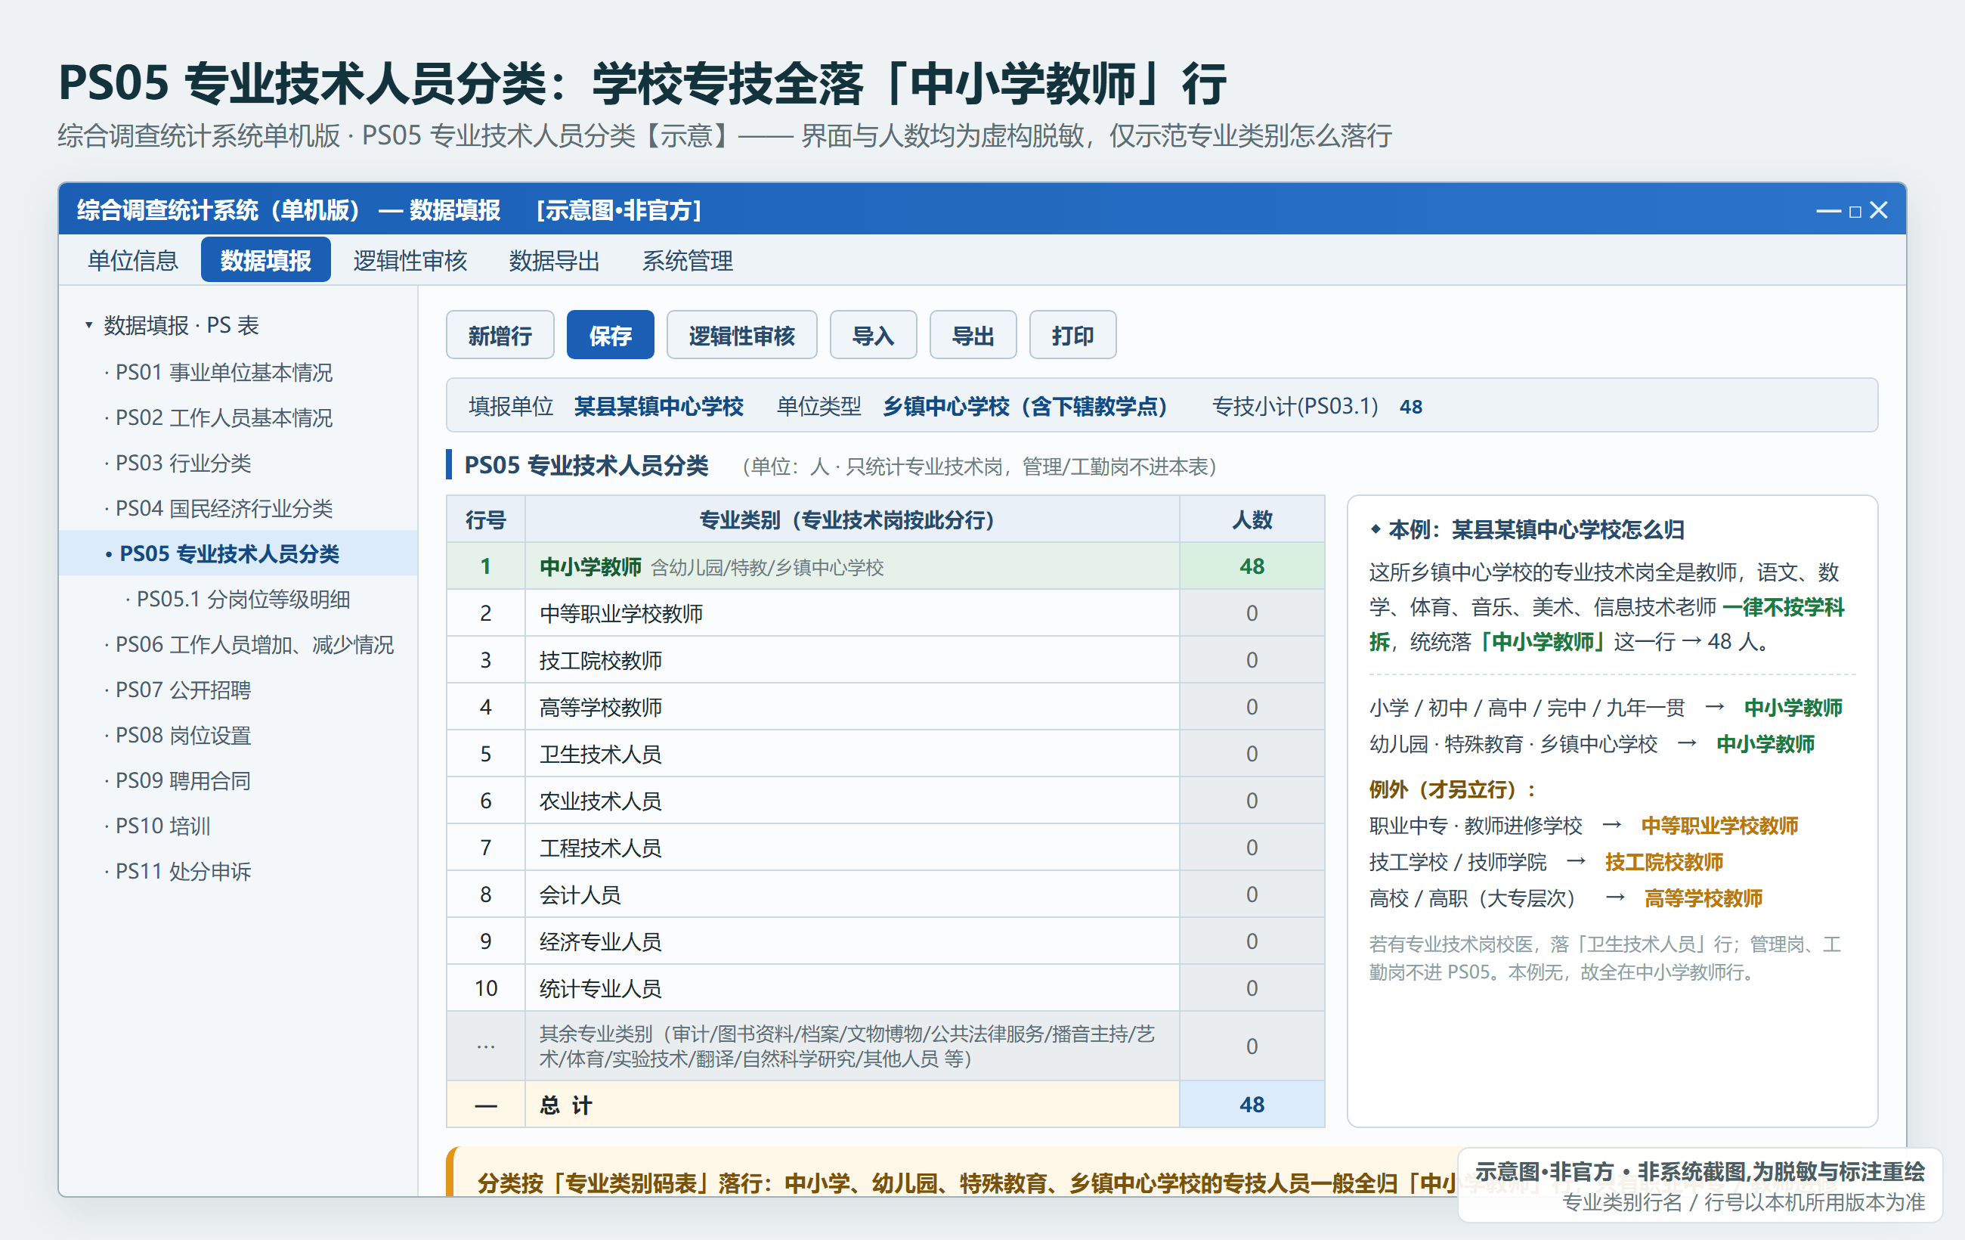Close the 综合调查统计系统 window
The width and height of the screenshot is (1965, 1240).
coord(1879,211)
